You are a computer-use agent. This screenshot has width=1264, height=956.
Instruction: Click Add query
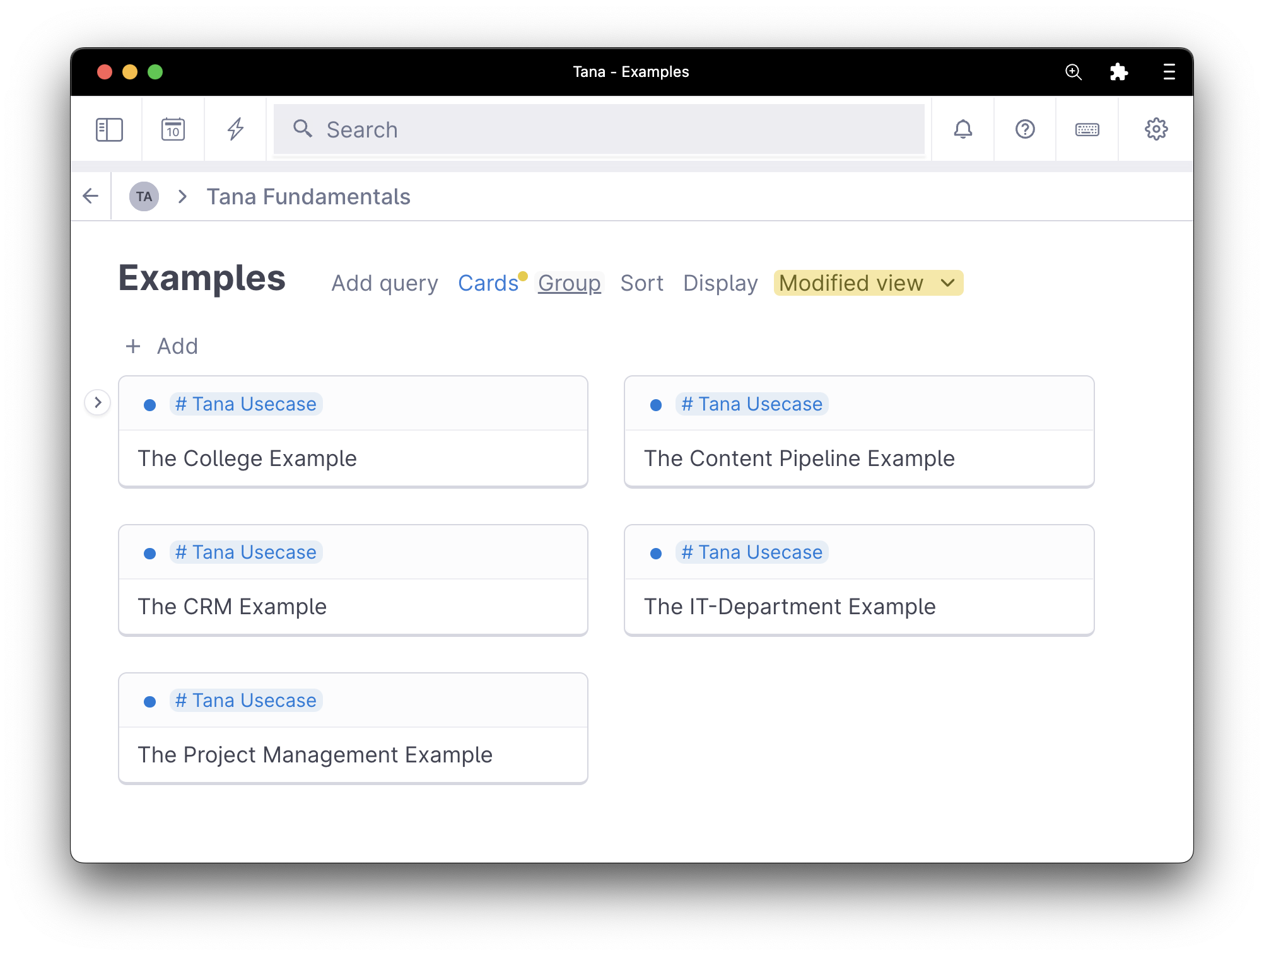(385, 283)
